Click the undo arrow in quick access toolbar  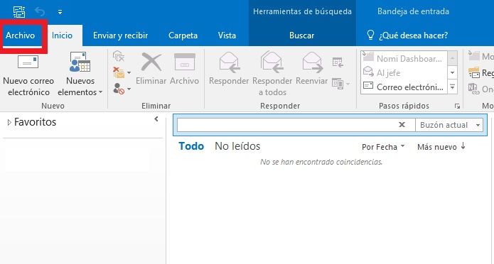pos(40,12)
